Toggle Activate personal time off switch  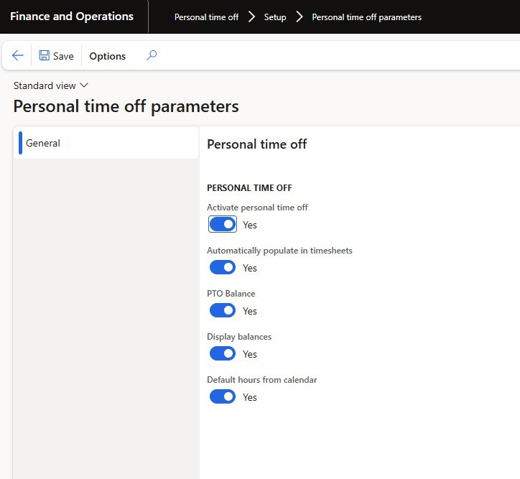[223, 225]
